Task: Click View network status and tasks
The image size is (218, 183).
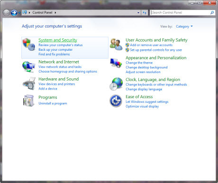Action: (60, 67)
